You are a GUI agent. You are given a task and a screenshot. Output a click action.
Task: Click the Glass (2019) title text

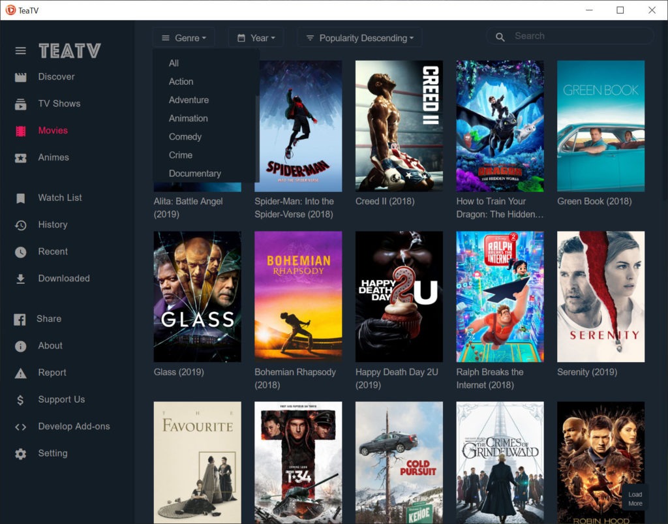click(x=179, y=372)
